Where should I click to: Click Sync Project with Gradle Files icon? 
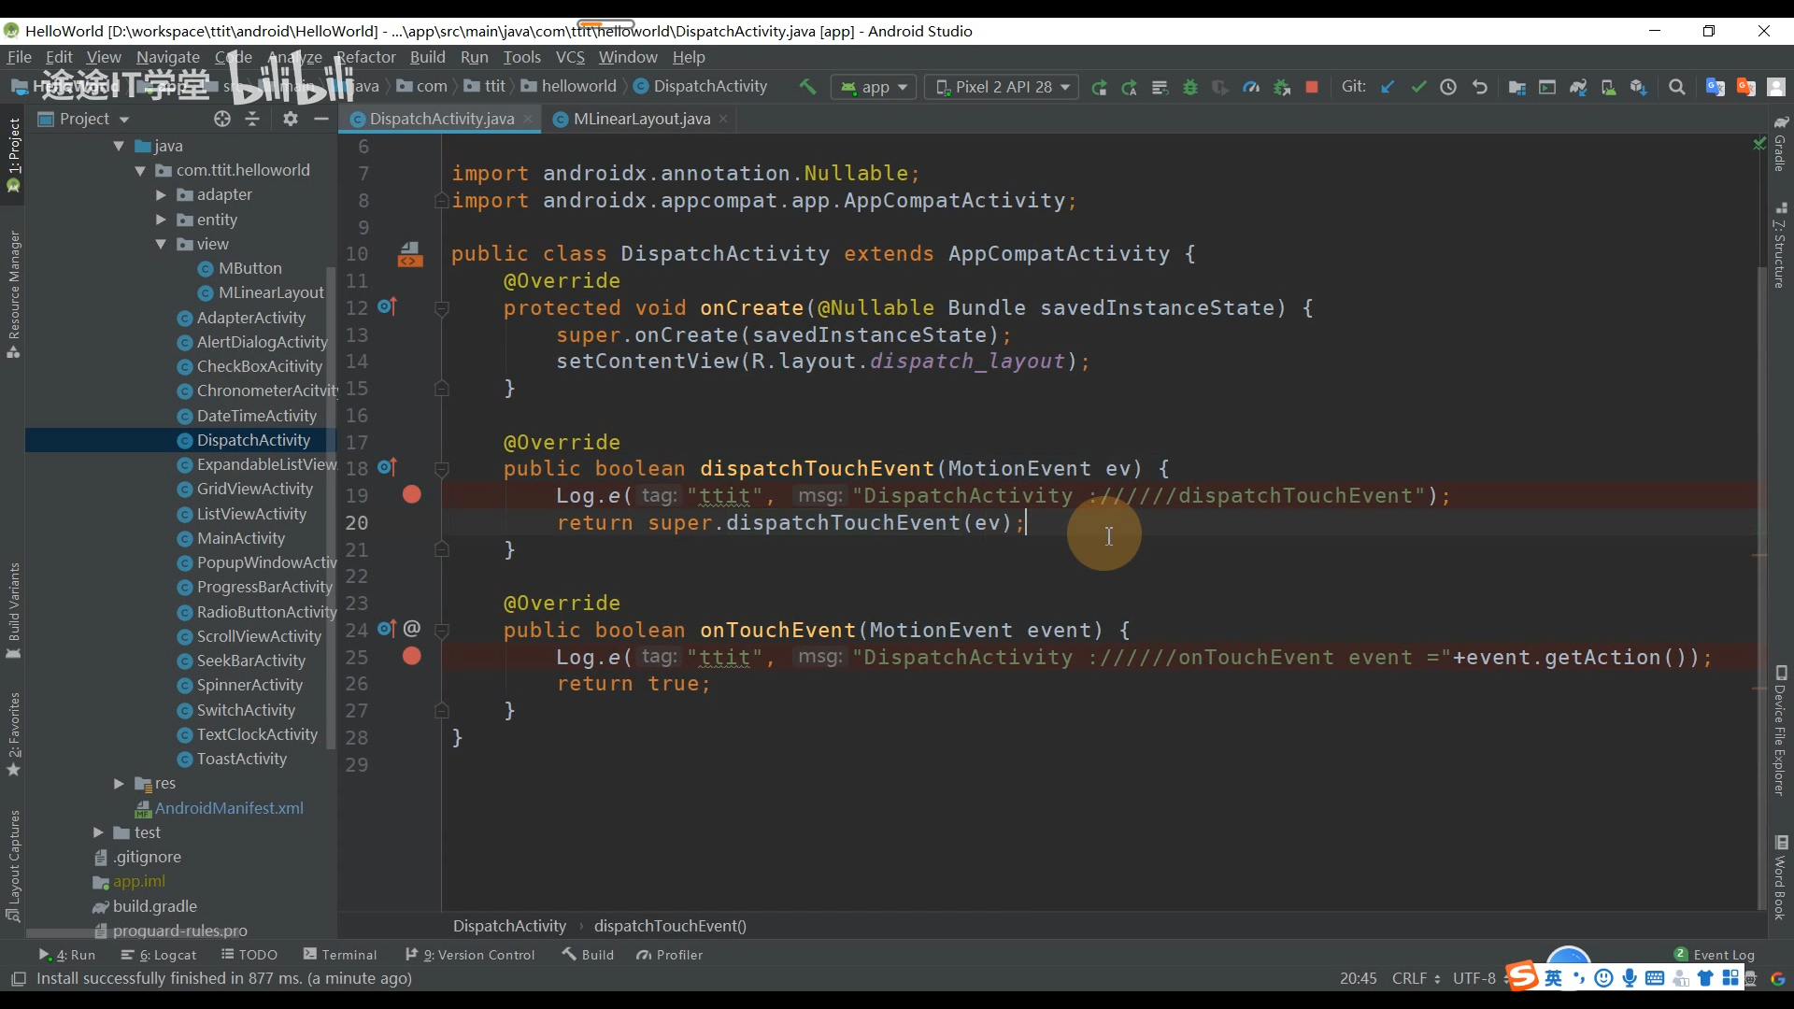click(1578, 87)
